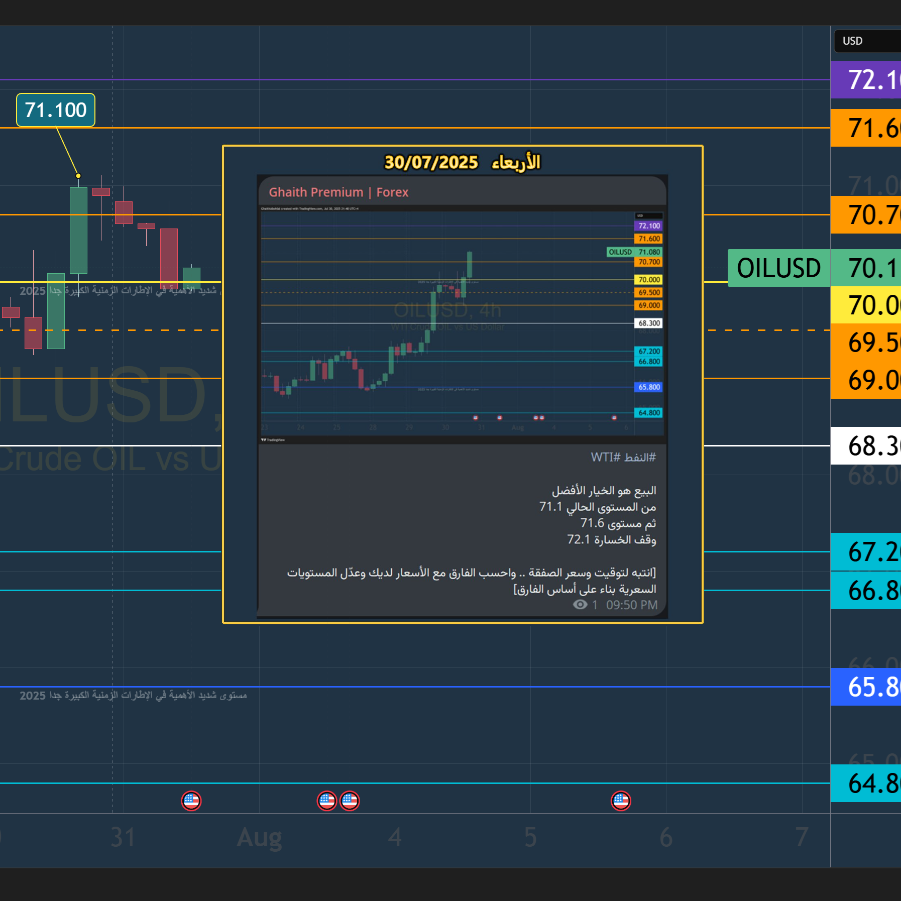Select the yellow 70.0 price level tag
Image resolution: width=901 pixels, height=901 pixels.
click(866, 305)
